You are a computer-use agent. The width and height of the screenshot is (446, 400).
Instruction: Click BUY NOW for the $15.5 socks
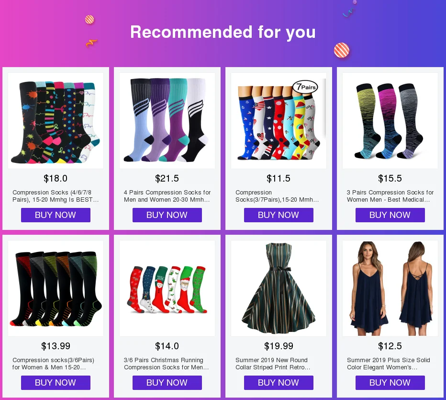click(x=390, y=215)
